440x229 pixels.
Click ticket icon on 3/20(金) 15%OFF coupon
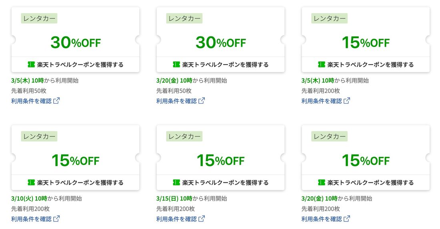(x=322, y=183)
